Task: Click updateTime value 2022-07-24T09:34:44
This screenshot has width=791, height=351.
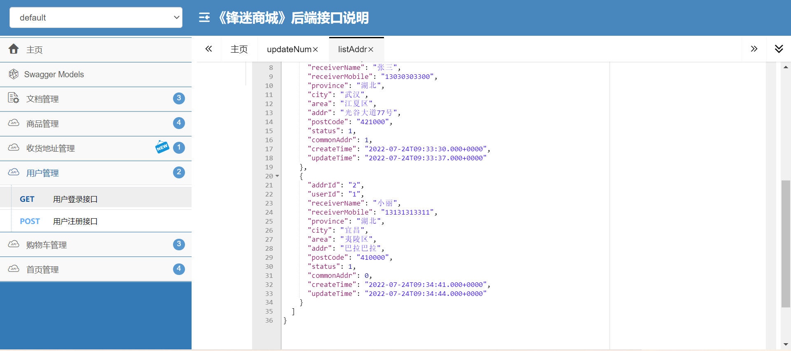Action: [x=426, y=293]
